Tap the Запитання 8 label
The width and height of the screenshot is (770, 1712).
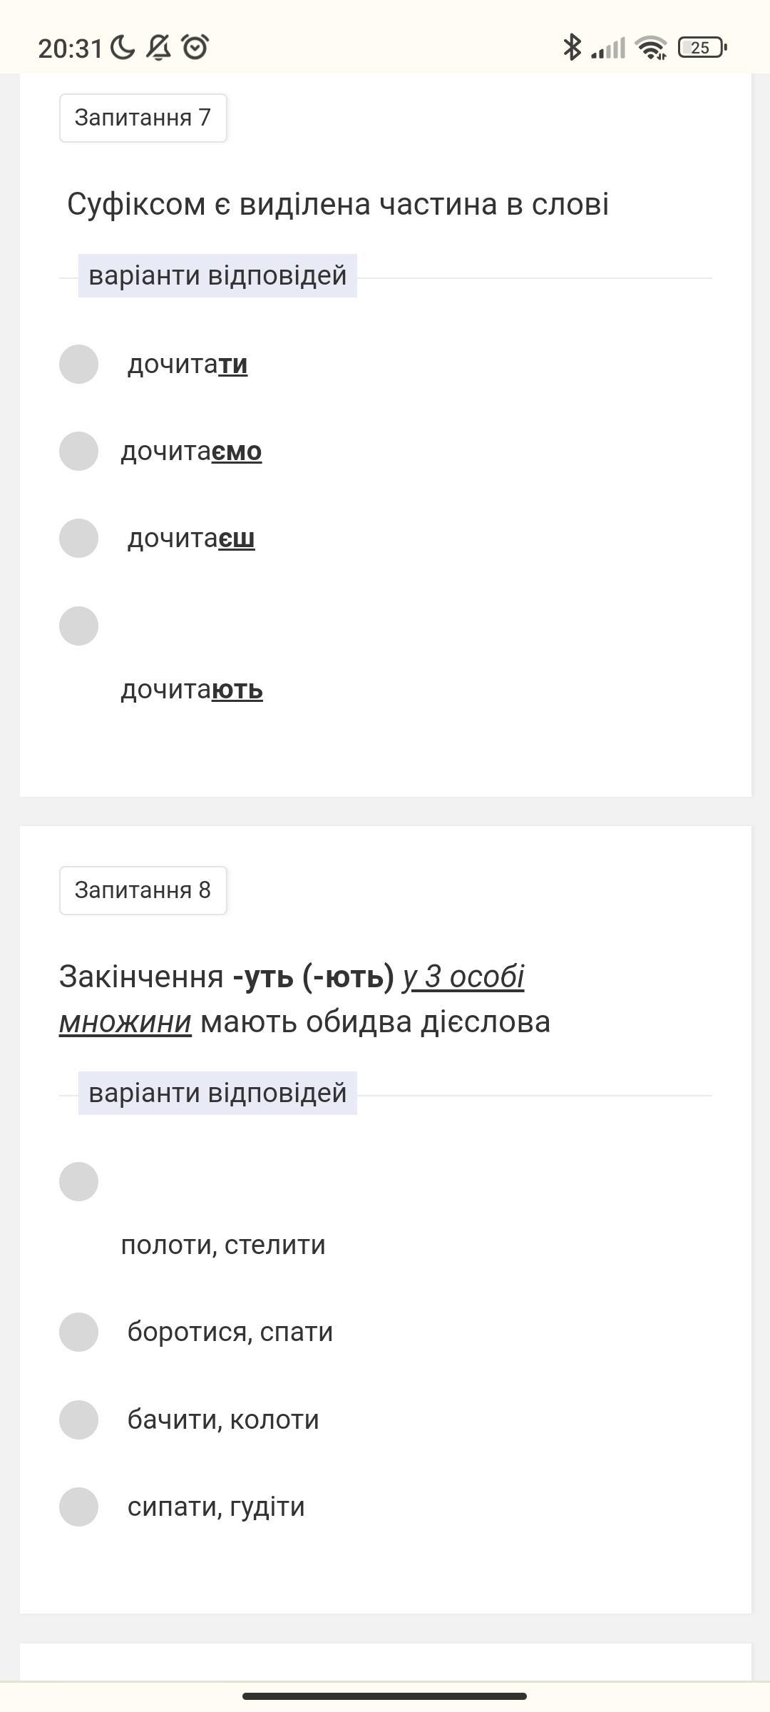click(x=143, y=890)
